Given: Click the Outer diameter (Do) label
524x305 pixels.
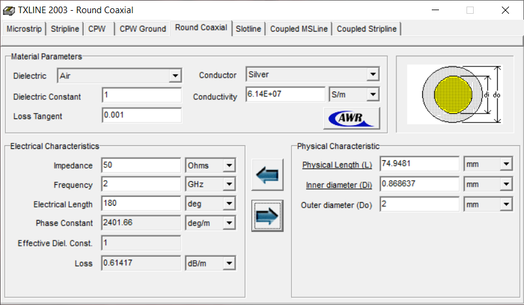Looking at the screenshot, I should click(336, 205).
